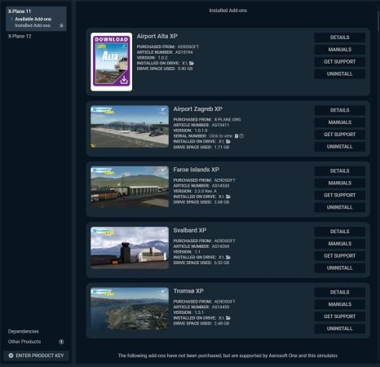Click Svalbard XP thumbnail image
The height and width of the screenshot is (367, 380).
click(130, 248)
